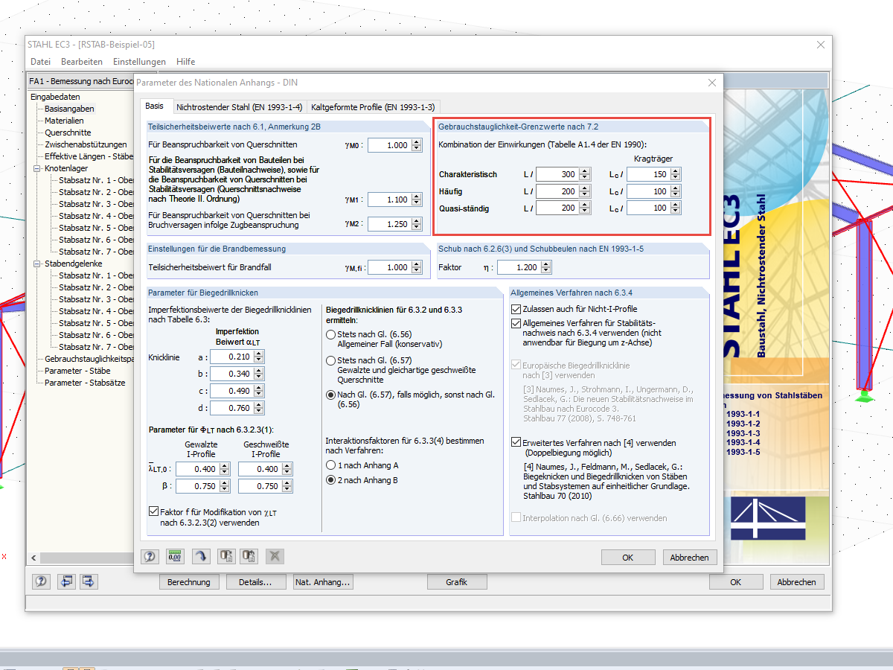Image resolution: width=893 pixels, height=670 pixels.
Task: Click Charakteristisch Kragträger Lc/ 150 field
Action: coord(648,174)
